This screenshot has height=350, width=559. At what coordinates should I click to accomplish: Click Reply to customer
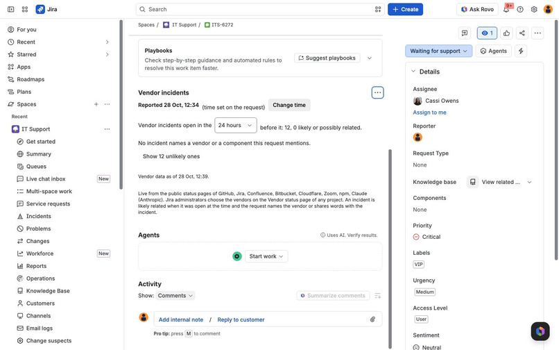241,319
